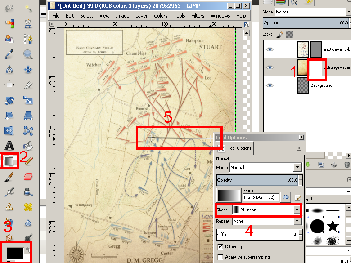
Task: Open the Blend Mode dropdown
Action: pos(297,167)
